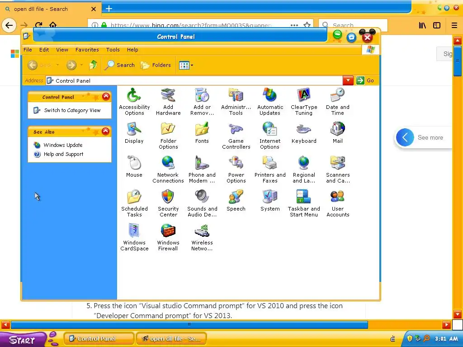
Task: Open Windows Update link
Action: (63, 145)
